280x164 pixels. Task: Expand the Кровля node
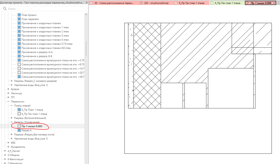pyautogui.click(x=8, y=89)
